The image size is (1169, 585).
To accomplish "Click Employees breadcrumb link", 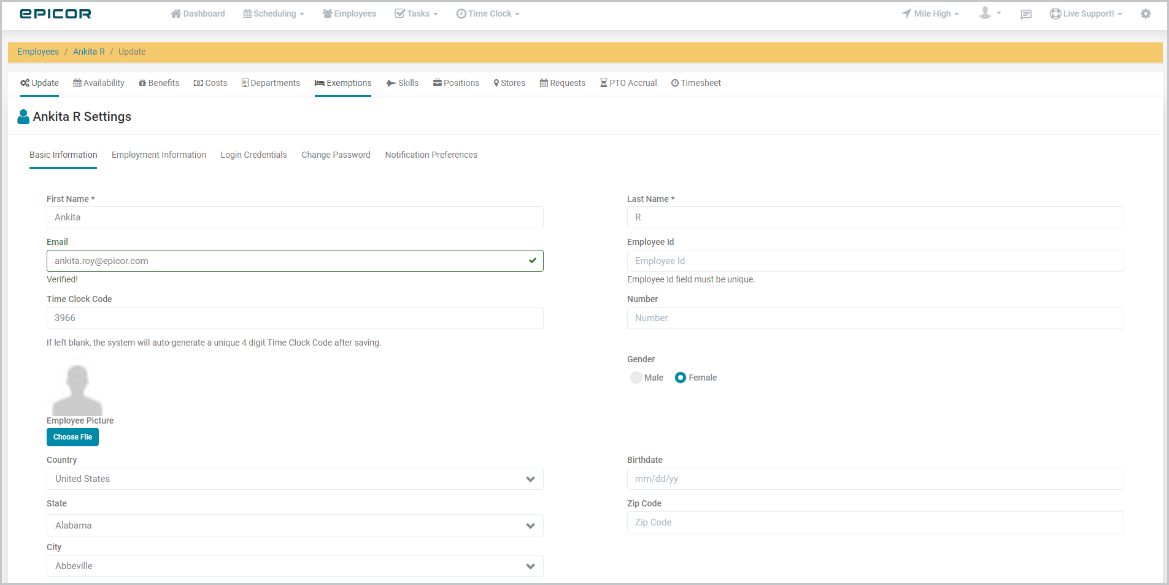I will pos(38,52).
